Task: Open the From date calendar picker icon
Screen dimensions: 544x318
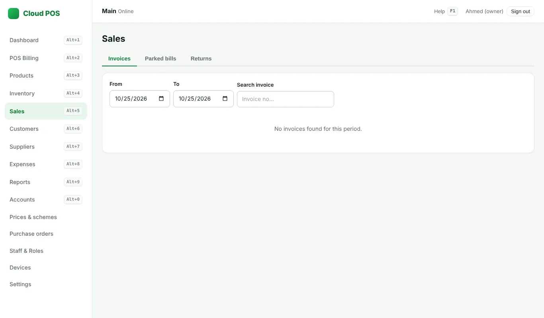Action: (x=161, y=99)
